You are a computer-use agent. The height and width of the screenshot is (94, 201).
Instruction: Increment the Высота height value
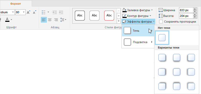195,15
